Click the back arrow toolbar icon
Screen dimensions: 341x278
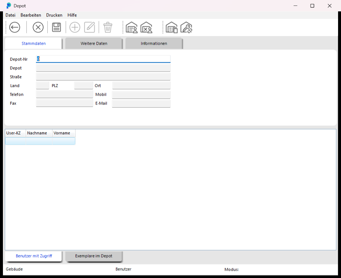pos(15,28)
